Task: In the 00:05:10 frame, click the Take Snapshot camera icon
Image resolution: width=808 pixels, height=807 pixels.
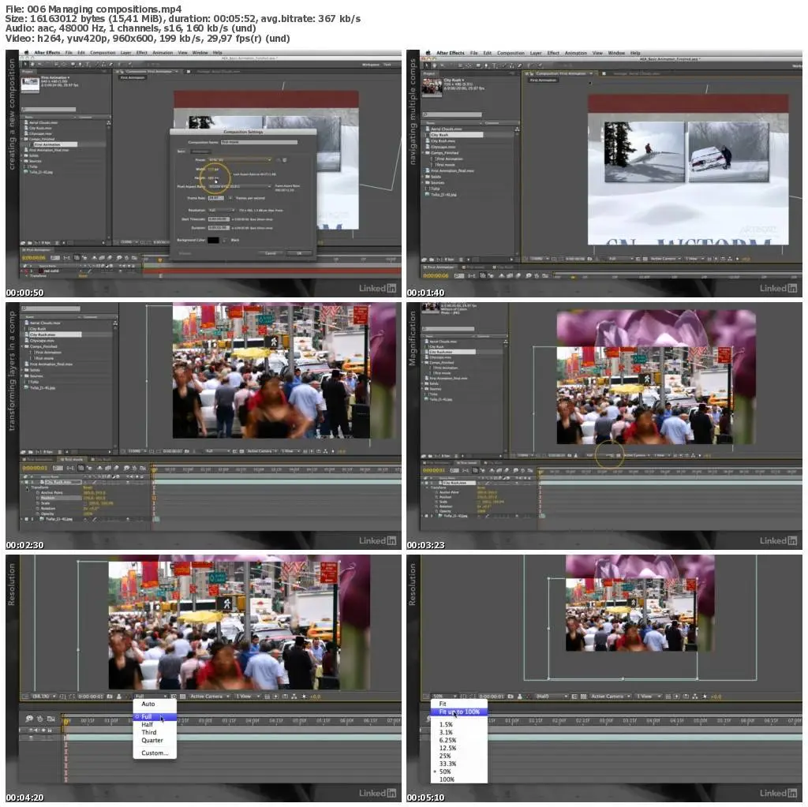Action: tap(511, 697)
